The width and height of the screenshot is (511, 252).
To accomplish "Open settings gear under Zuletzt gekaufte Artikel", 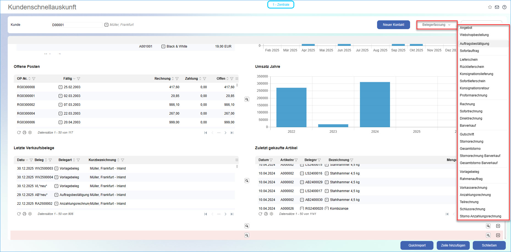I will click(271, 214).
